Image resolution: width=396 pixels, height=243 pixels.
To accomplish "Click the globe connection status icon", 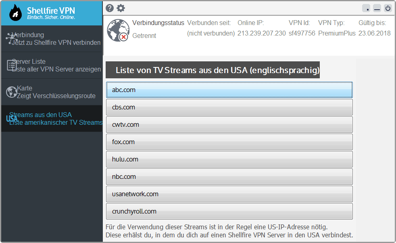I will pos(118,30).
